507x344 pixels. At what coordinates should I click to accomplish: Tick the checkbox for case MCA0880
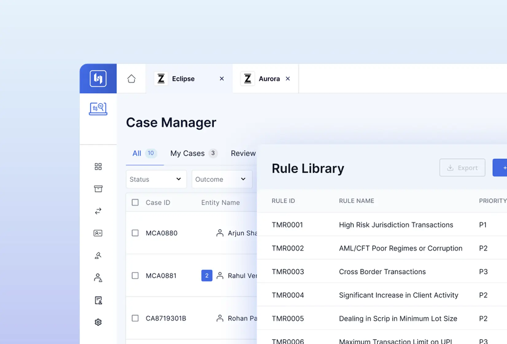(x=135, y=233)
